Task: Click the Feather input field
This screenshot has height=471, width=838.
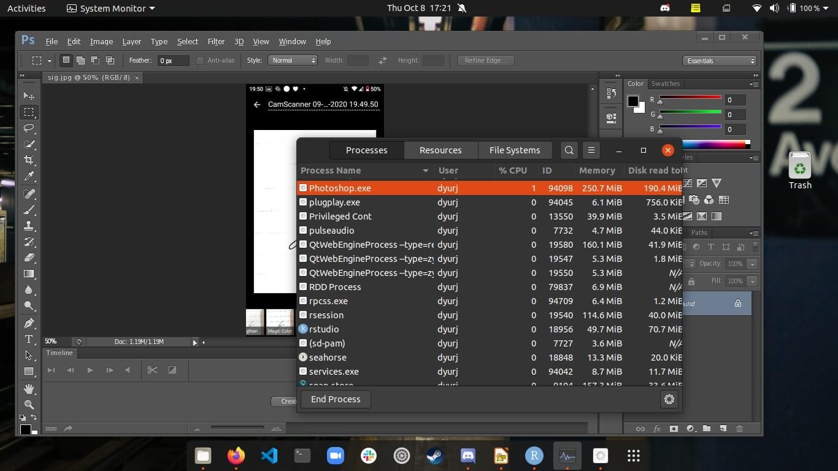Action: click(x=173, y=60)
